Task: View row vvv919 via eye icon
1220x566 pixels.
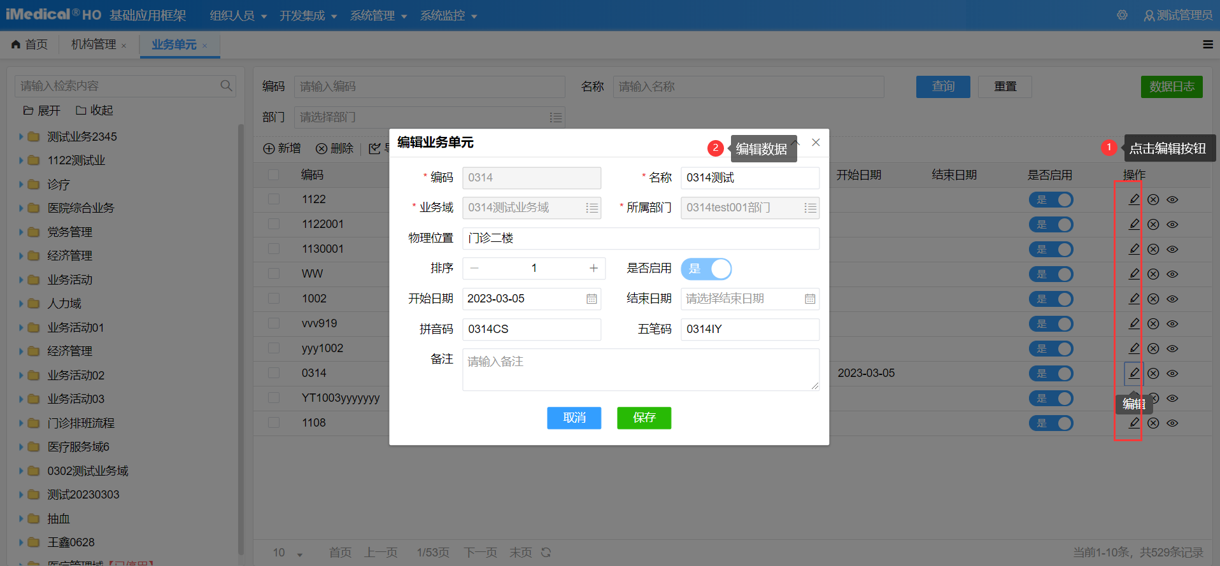Action: coord(1172,323)
